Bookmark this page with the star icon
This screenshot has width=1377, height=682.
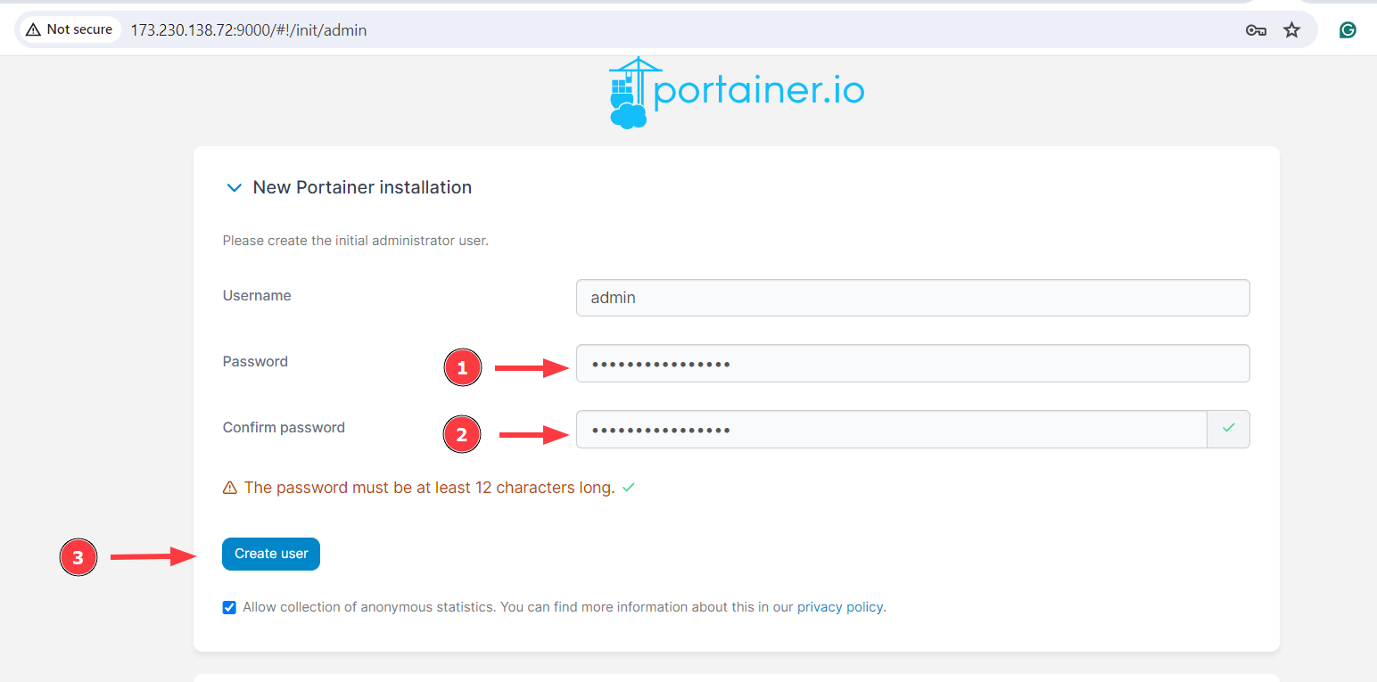(1291, 30)
